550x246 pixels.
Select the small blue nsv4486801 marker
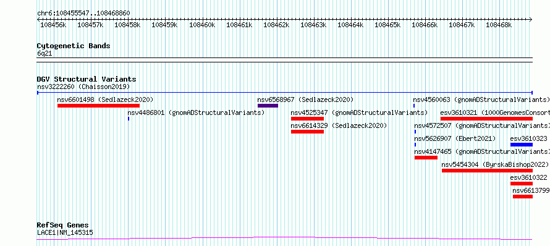(x=129, y=119)
